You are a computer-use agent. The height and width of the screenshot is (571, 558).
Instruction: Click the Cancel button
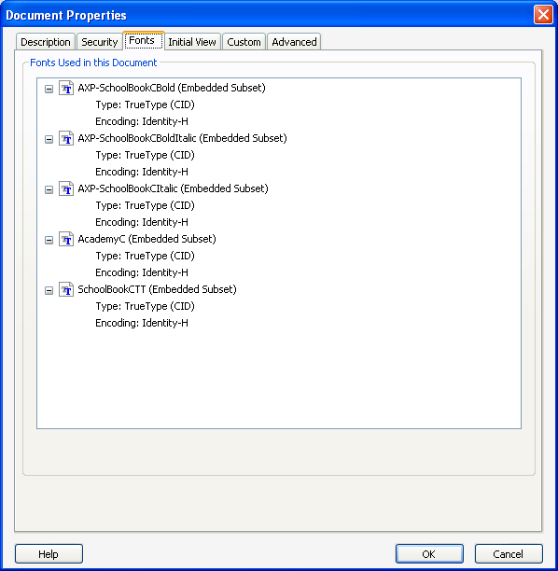(x=509, y=554)
